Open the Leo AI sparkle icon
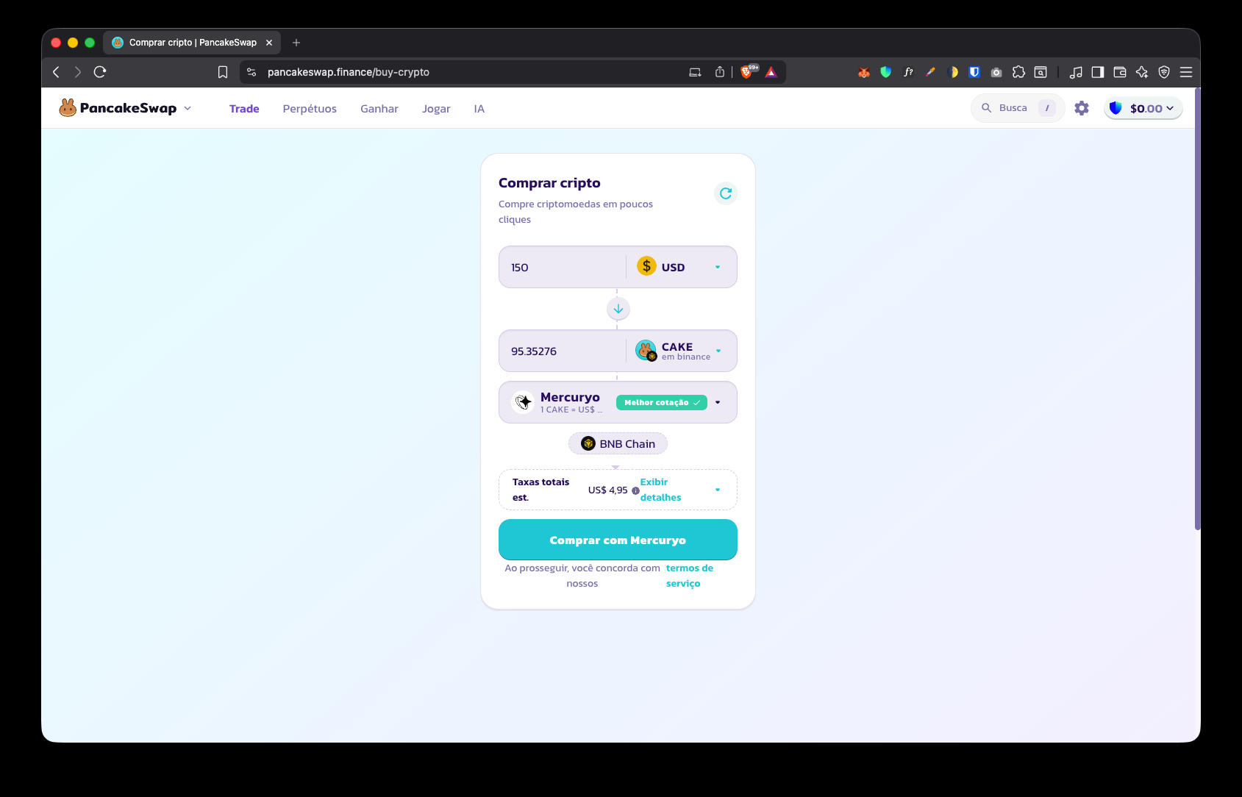Image resolution: width=1242 pixels, height=797 pixels. 1142,72
